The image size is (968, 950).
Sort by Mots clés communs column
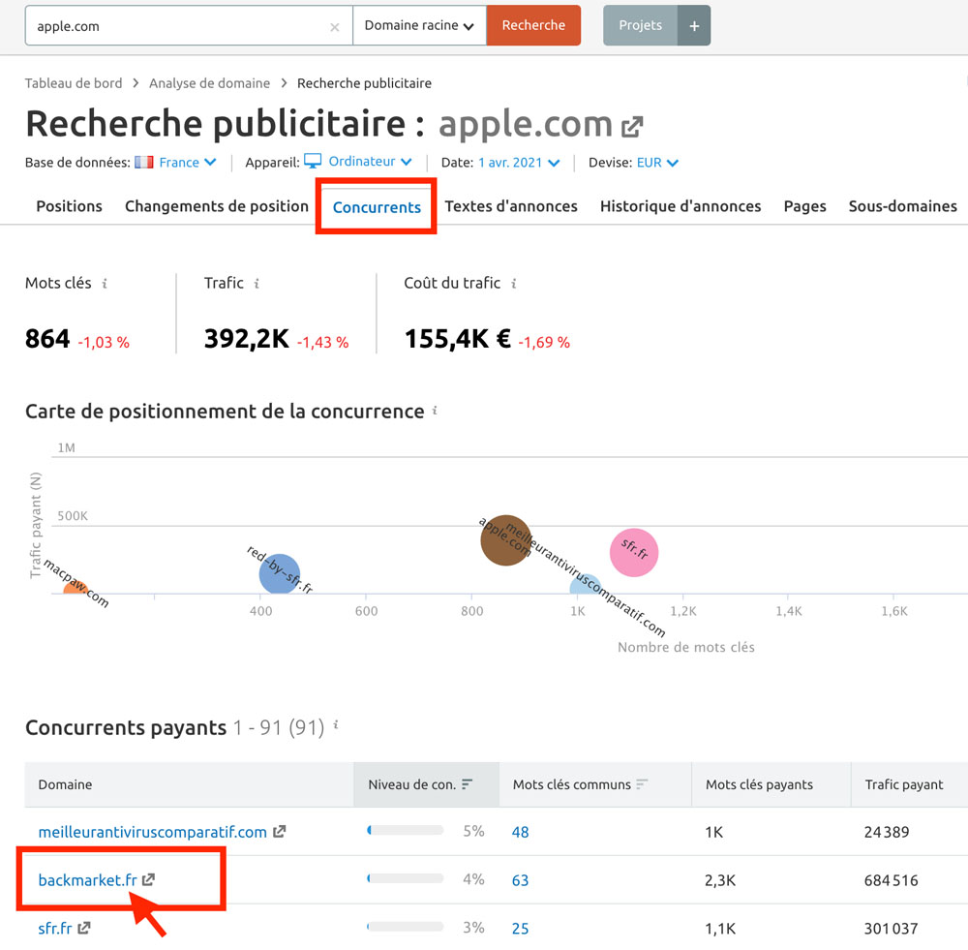click(x=595, y=784)
